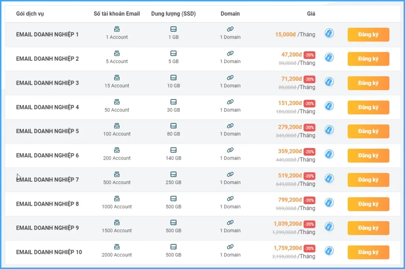Register for the EMAIL DOANH NGHIỆP 4 plan
This screenshot has height=269, width=405.
pyautogui.click(x=368, y=107)
